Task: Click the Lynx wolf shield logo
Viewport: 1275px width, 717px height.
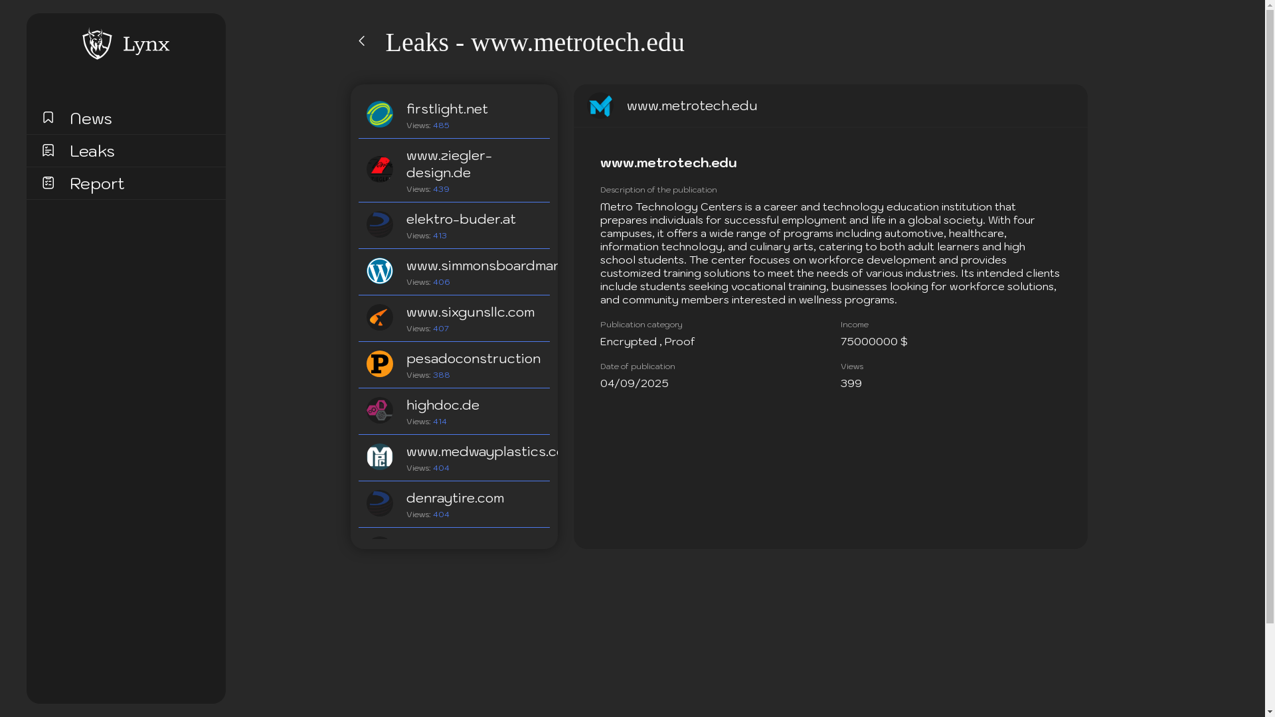Action: coord(97,44)
